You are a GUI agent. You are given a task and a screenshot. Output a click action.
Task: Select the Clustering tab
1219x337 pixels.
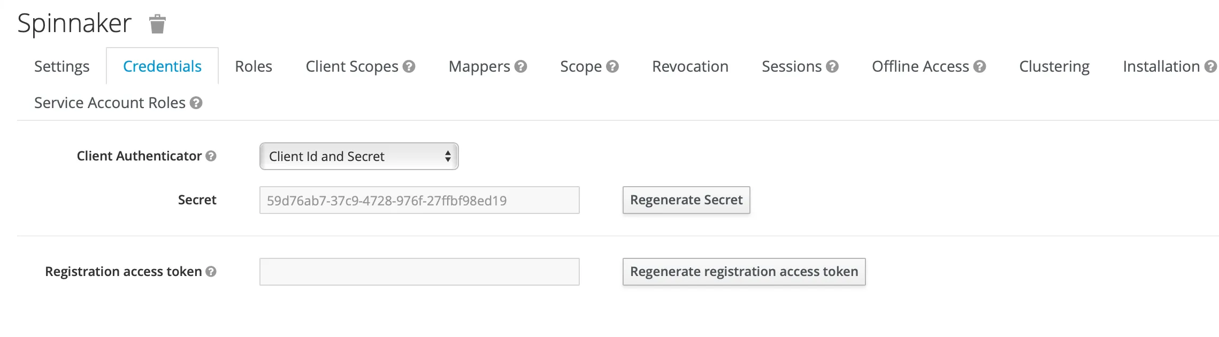pyautogui.click(x=1054, y=66)
